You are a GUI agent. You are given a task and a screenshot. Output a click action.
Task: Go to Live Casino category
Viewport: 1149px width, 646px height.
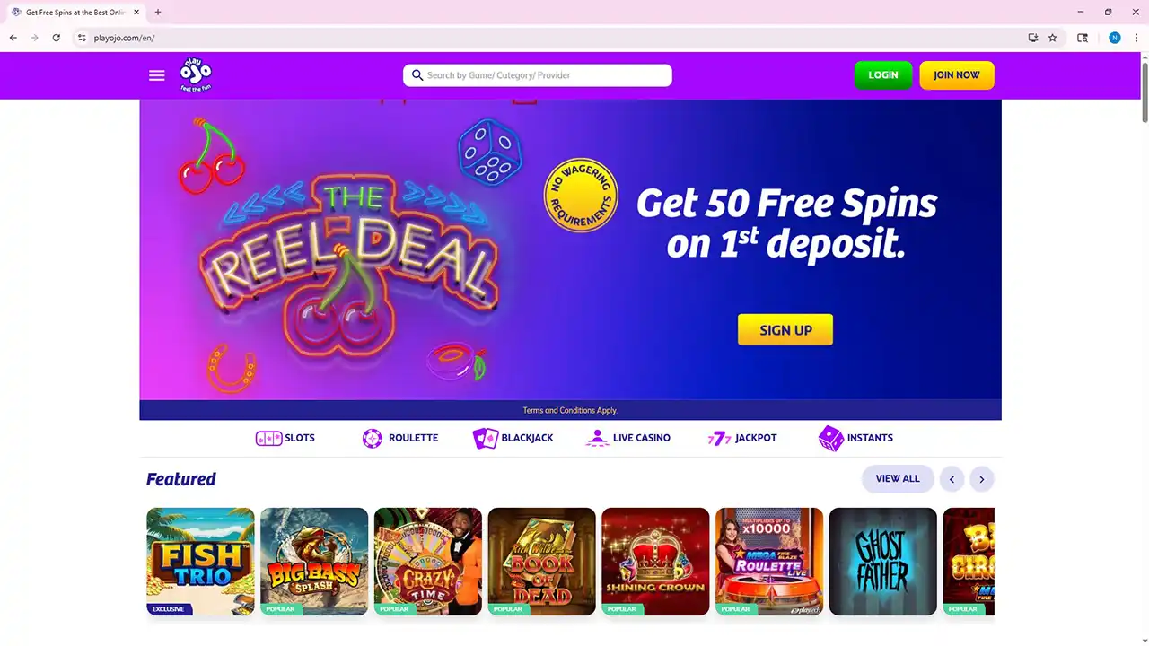[627, 438]
